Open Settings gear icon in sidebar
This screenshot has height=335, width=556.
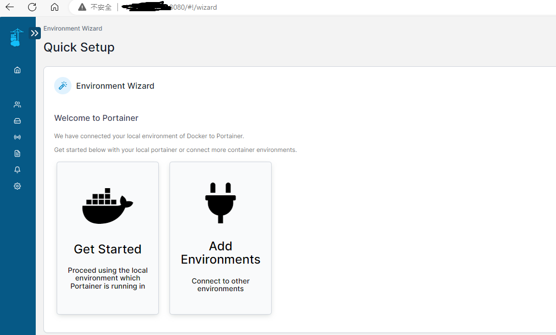click(17, 186)
